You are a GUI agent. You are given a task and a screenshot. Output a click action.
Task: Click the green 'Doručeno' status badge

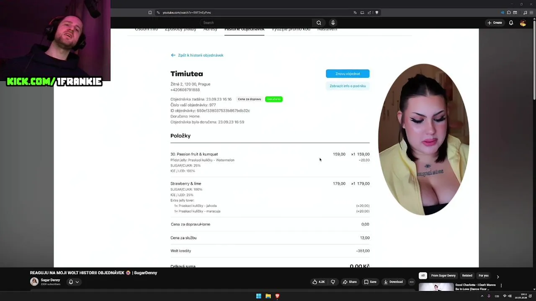pyautogui.click(x=274, y=99)
